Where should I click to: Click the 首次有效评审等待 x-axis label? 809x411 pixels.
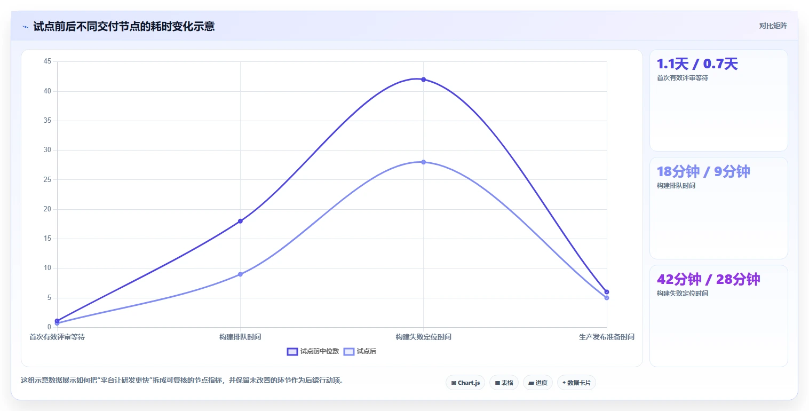point(57,337)
